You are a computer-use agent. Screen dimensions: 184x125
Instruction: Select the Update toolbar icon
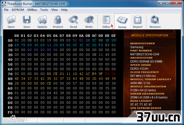[x=42, y=22]
